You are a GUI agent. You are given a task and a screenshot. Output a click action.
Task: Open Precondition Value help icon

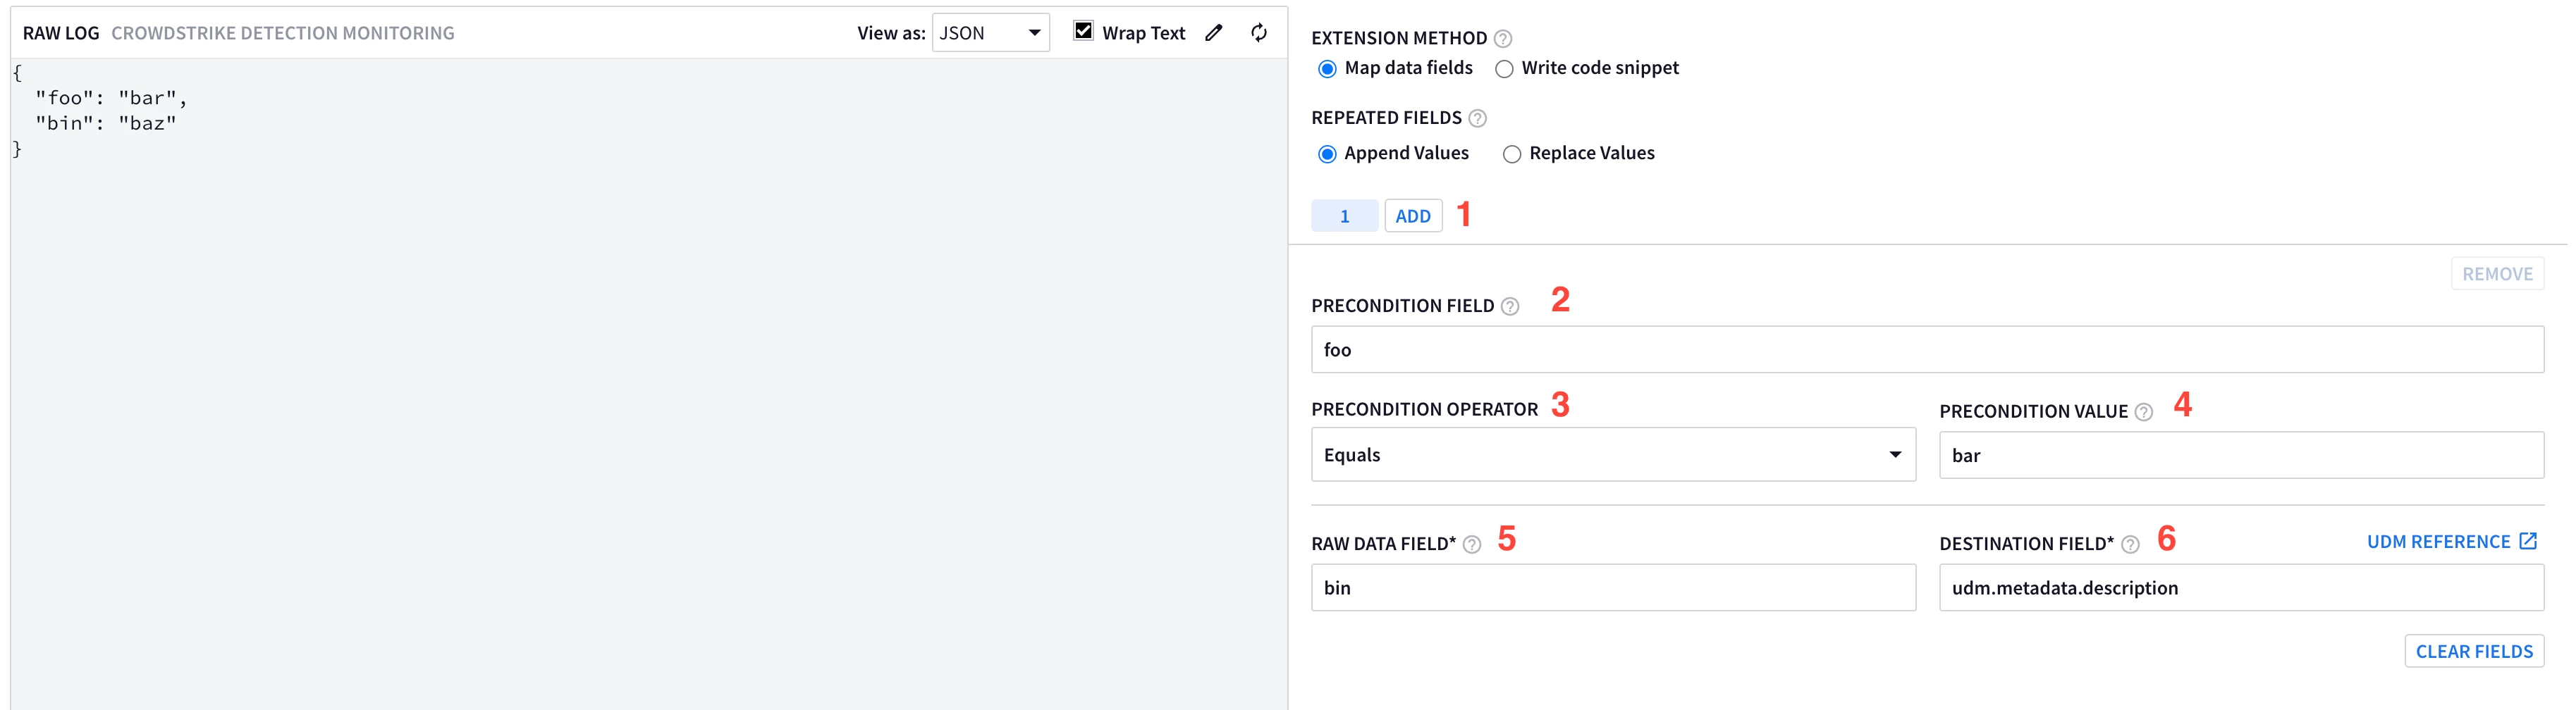[2143, 413]
